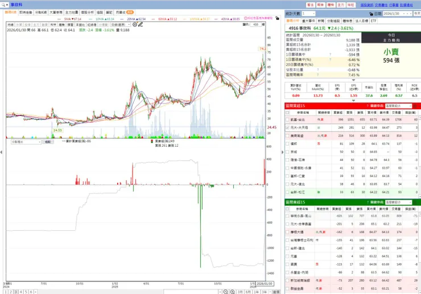Tick checkbox for 富邦-仁愛 row

pos(287,176)
